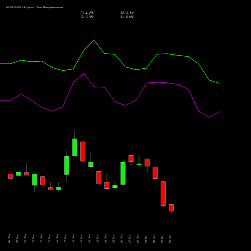Image resolution: width=251 pixels, height=251 pixels.
Task: Click the high value H: 5.81
Action: tap(127, 13)
